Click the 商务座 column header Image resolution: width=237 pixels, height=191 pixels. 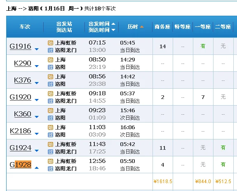(162, 27)
